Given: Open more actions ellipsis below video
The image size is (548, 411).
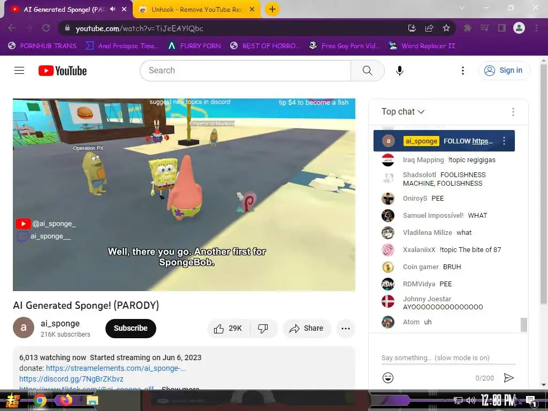Looking at the screenshot, I should [345, 328].
